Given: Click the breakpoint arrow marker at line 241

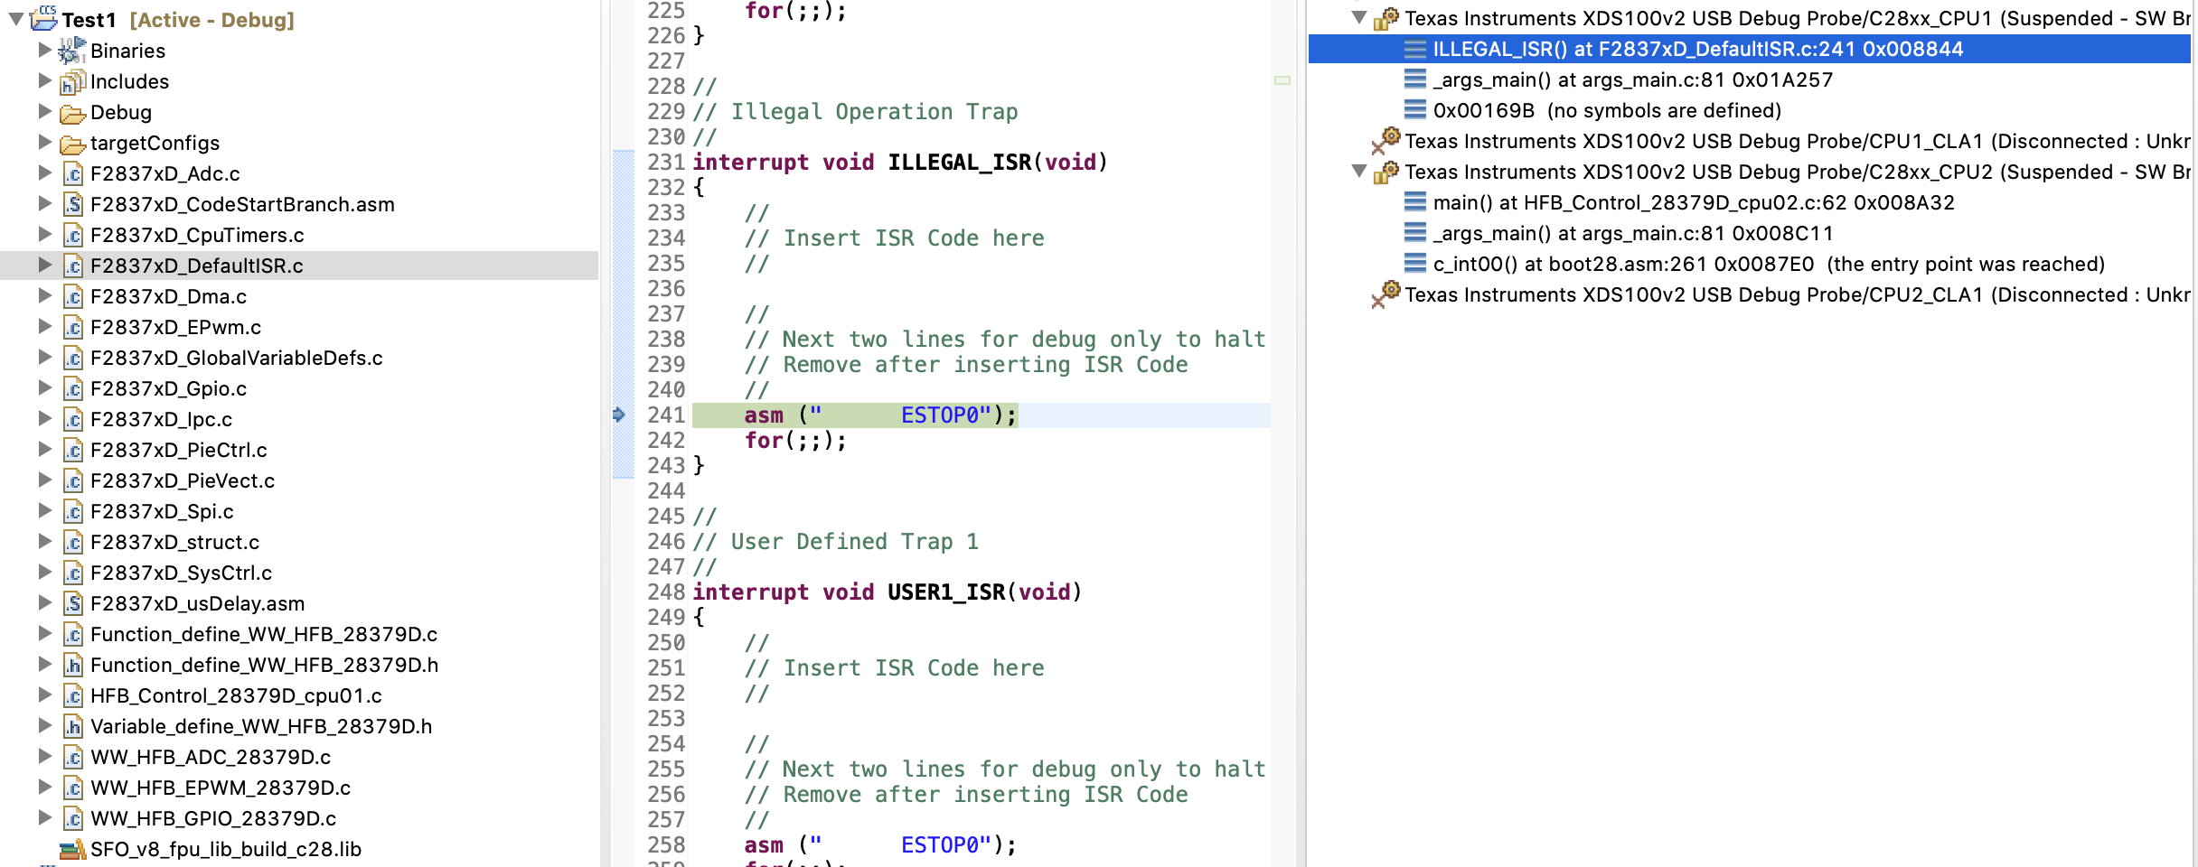Looking at the screenshot, I should click(620, 415).
